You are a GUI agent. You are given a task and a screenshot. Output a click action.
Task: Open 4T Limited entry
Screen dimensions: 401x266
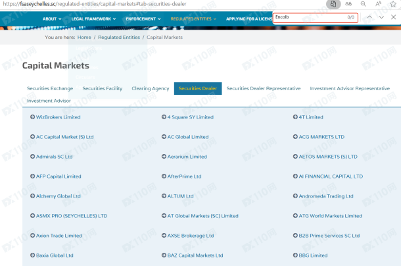[311, 117]
